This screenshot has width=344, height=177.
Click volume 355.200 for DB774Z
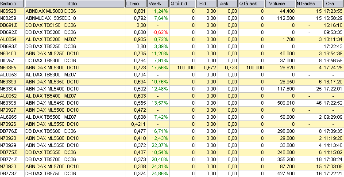pyautogui.click(x=286, y=159)
